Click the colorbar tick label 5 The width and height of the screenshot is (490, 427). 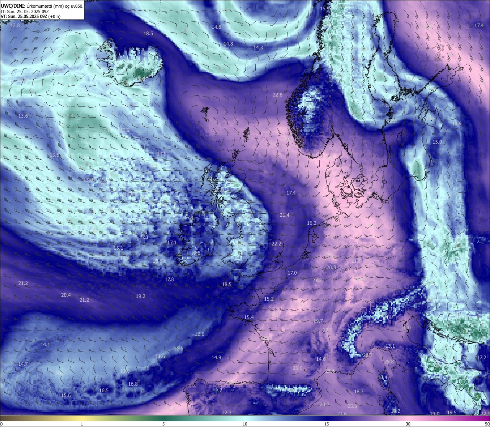tap(163, 424)
